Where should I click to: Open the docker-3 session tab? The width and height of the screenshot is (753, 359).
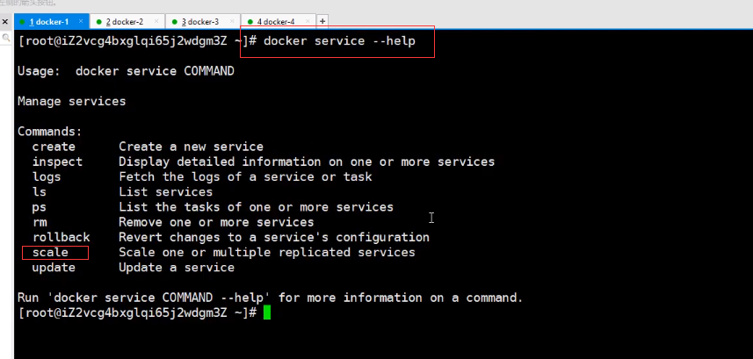pyautogui.click(x=203, y=22)
